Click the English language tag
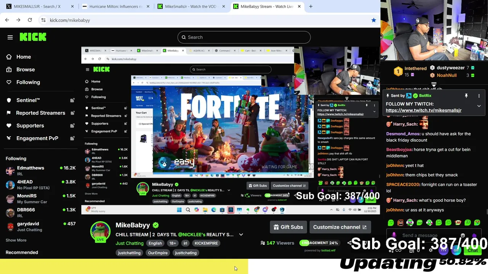Viewport: 488px width, 274px height. point(155,243)
